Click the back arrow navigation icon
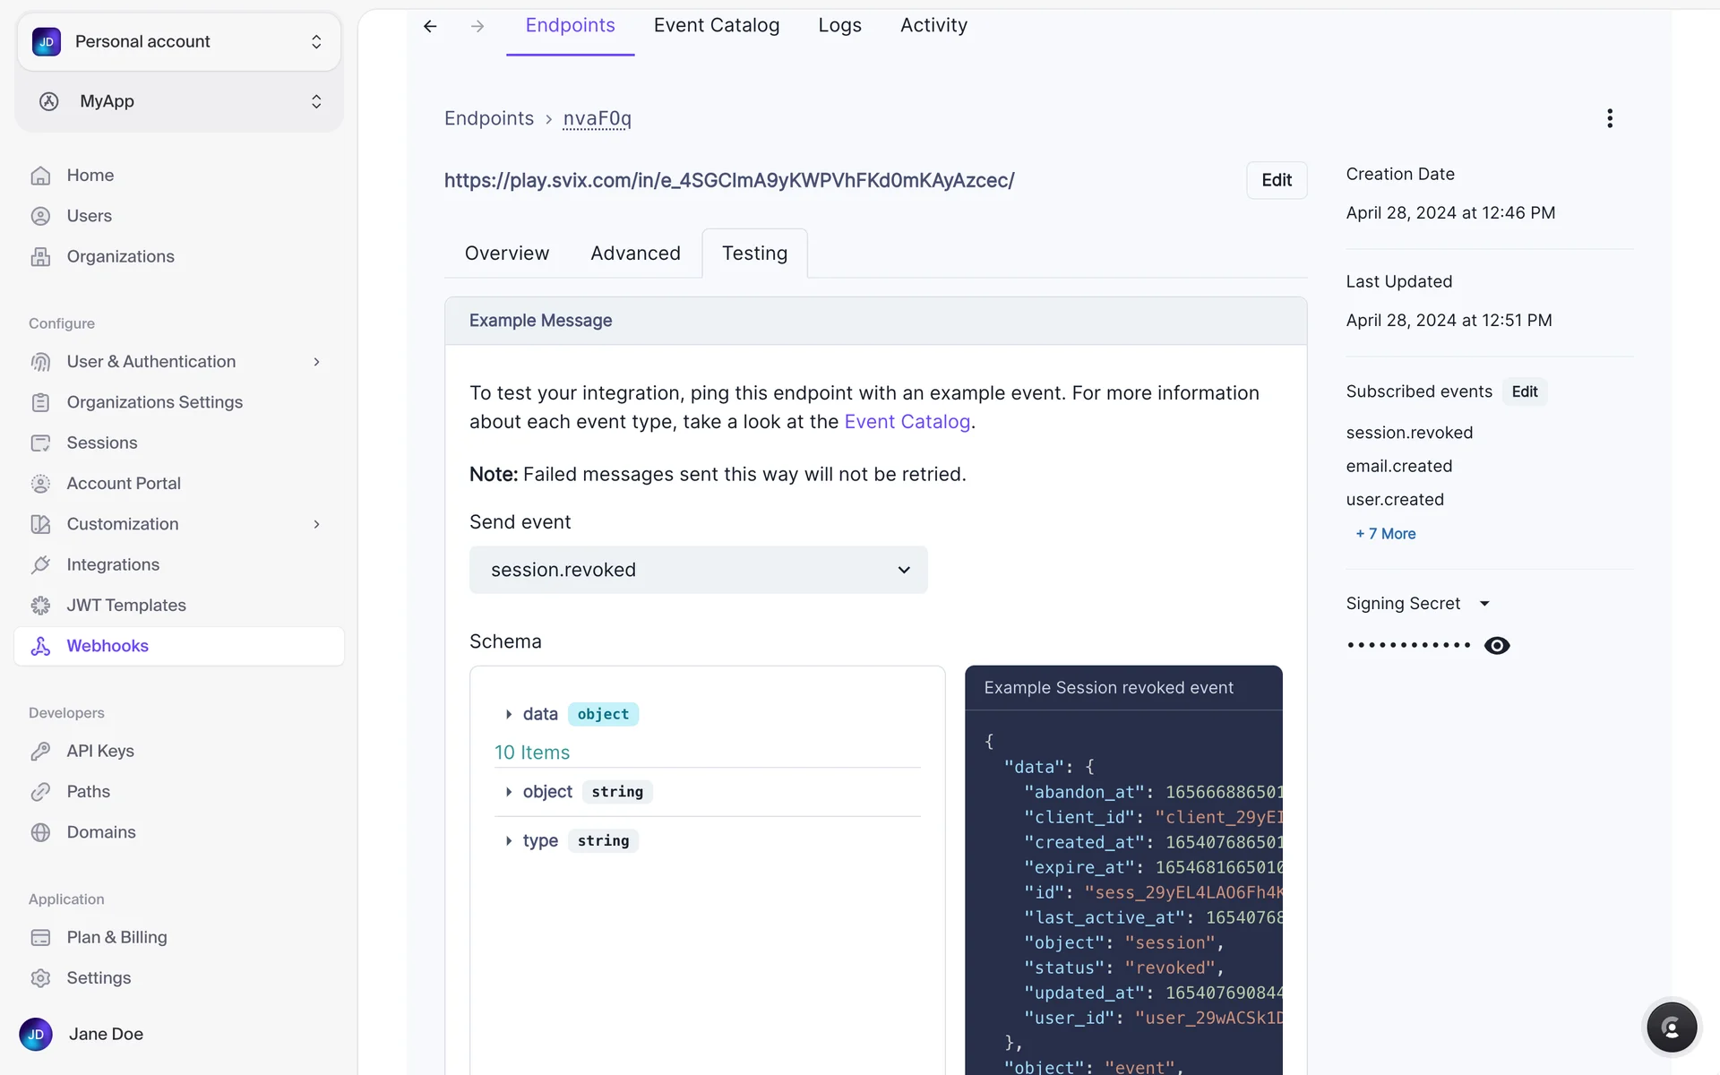Image resolution: width=1720 pixels, height=1075 pixels. pos(430,26)
